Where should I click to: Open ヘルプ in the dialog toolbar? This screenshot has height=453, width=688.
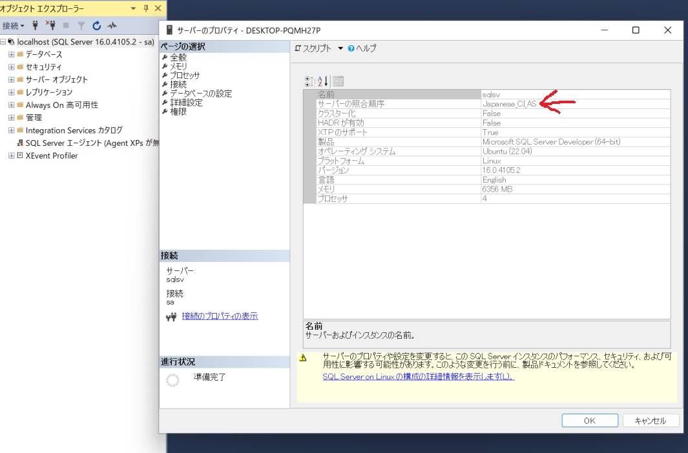(x=362, y=48)
